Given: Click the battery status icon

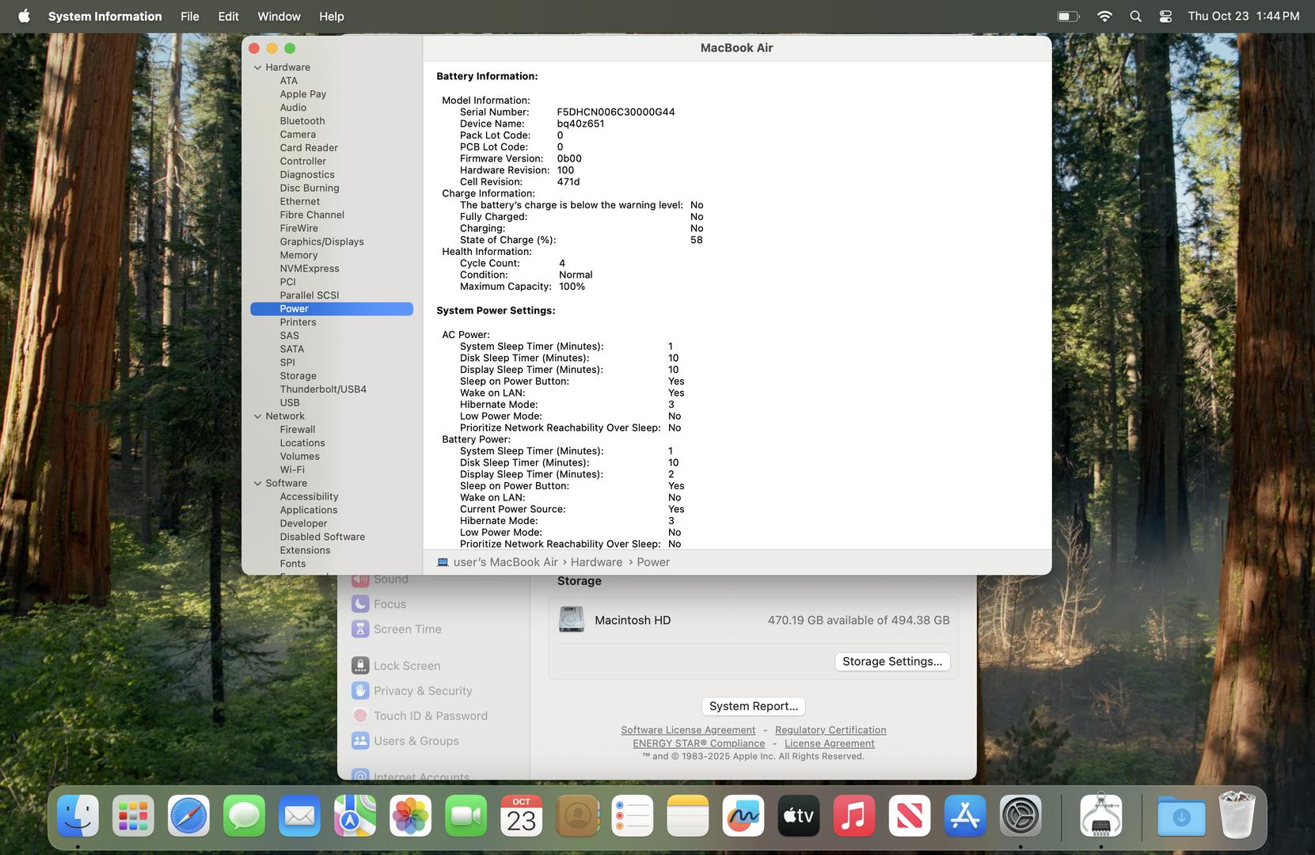Looking at the screenshot, I should (1068, 16).
